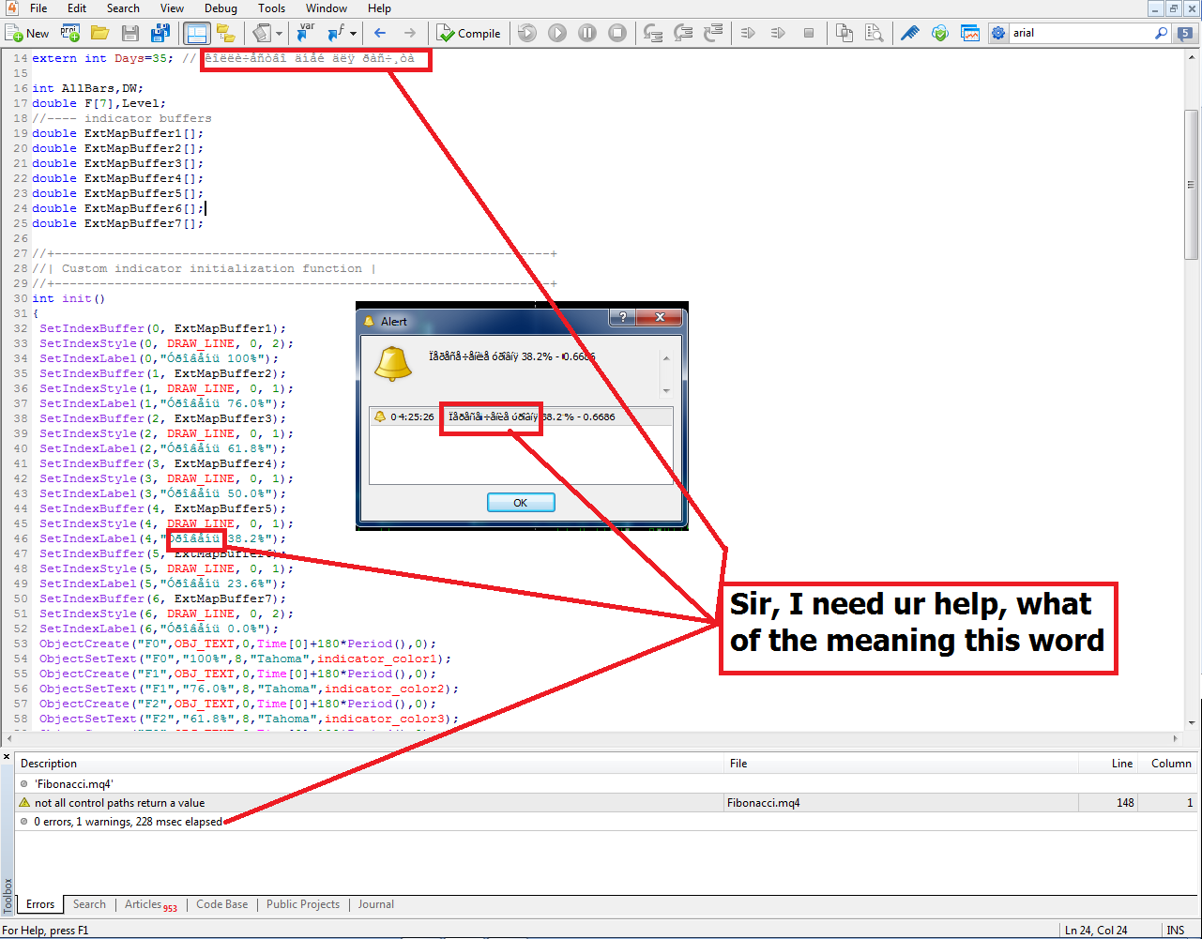Click the new project icon
The image size is (1202, 939).
click(69, 33)
